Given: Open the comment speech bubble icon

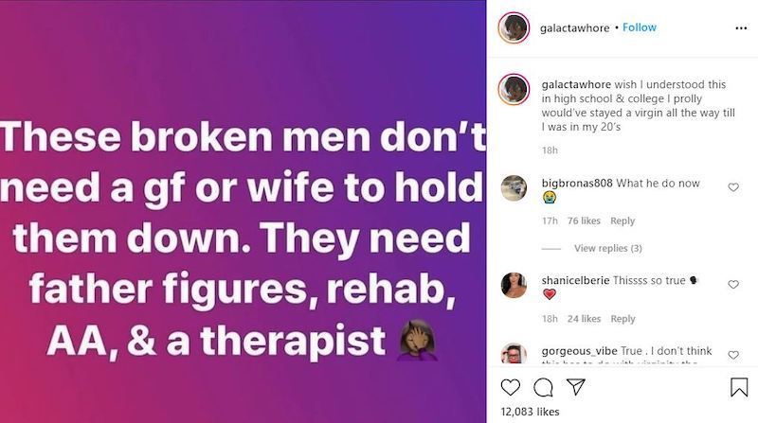Looking at the screenshot, I should click(543, 387).
